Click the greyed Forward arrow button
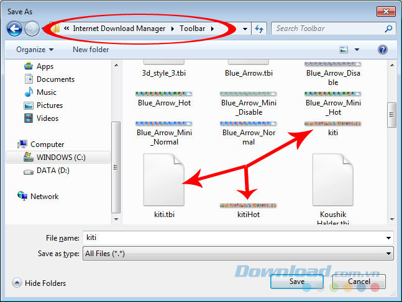Image resolution: width=402 pixels, height=302 pixels. pos(32,29)
